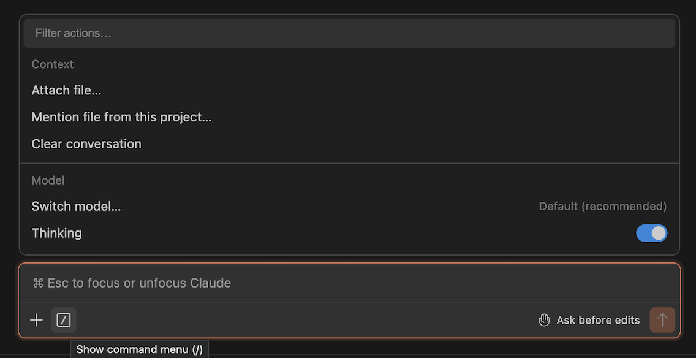Click the hand icon beside Ask before edits
Screen dimensions: 696x358
544,319
